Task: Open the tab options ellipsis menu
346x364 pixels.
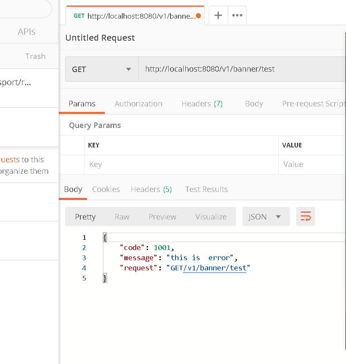Action: click(237, 16)
